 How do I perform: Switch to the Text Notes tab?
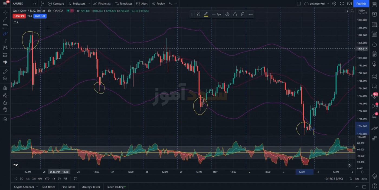48,187
